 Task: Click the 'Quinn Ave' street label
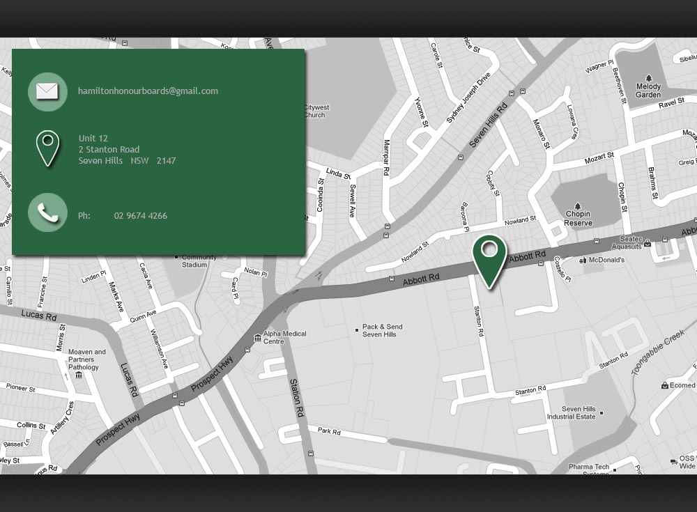[x=143, y=316]
